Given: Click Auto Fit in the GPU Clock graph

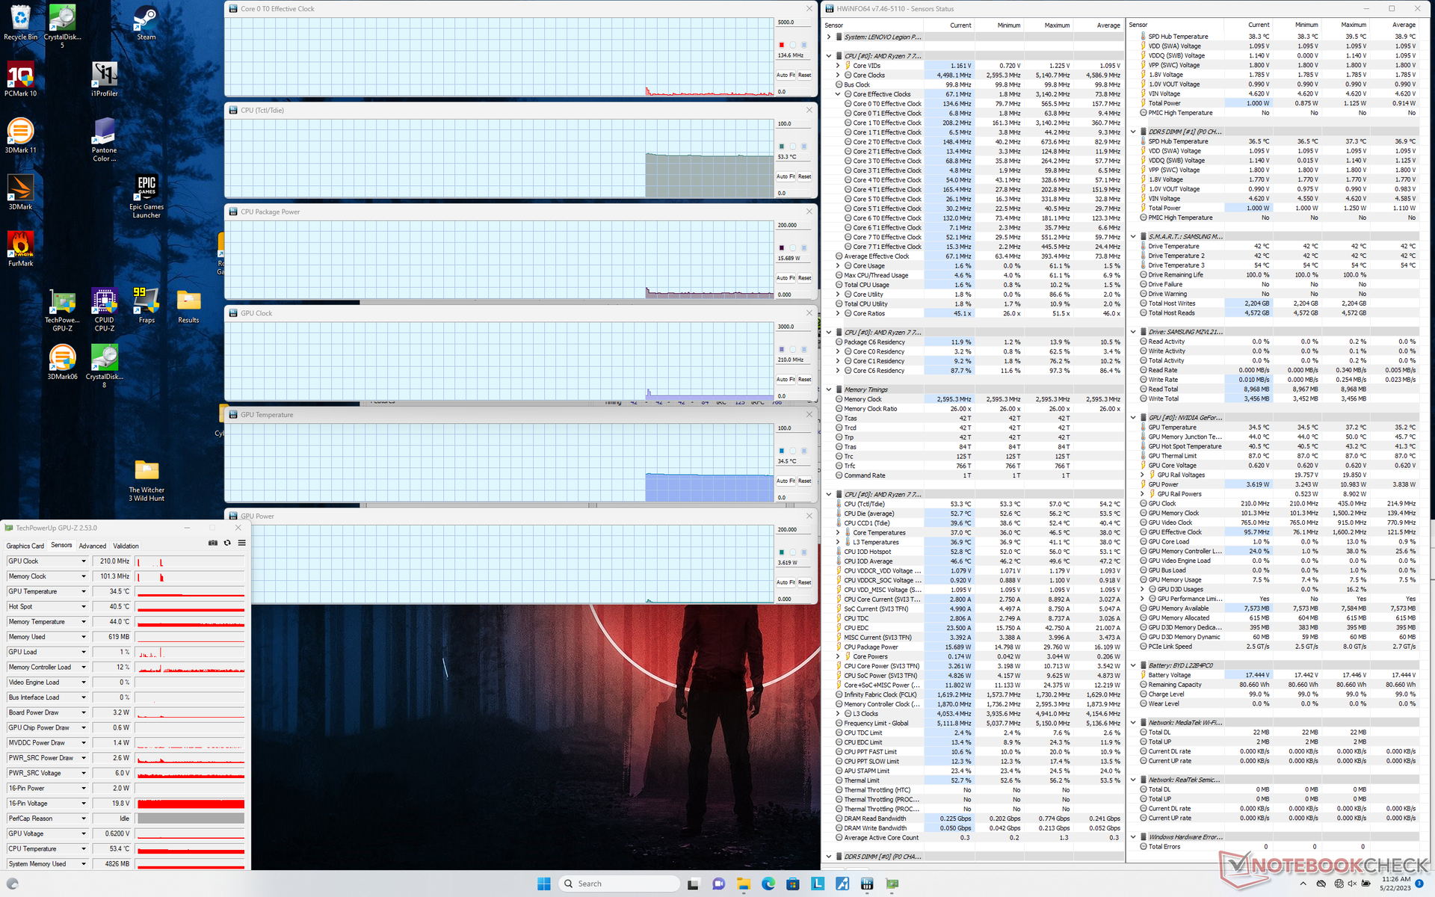Looking at the screenshot, I should (786, 380).
